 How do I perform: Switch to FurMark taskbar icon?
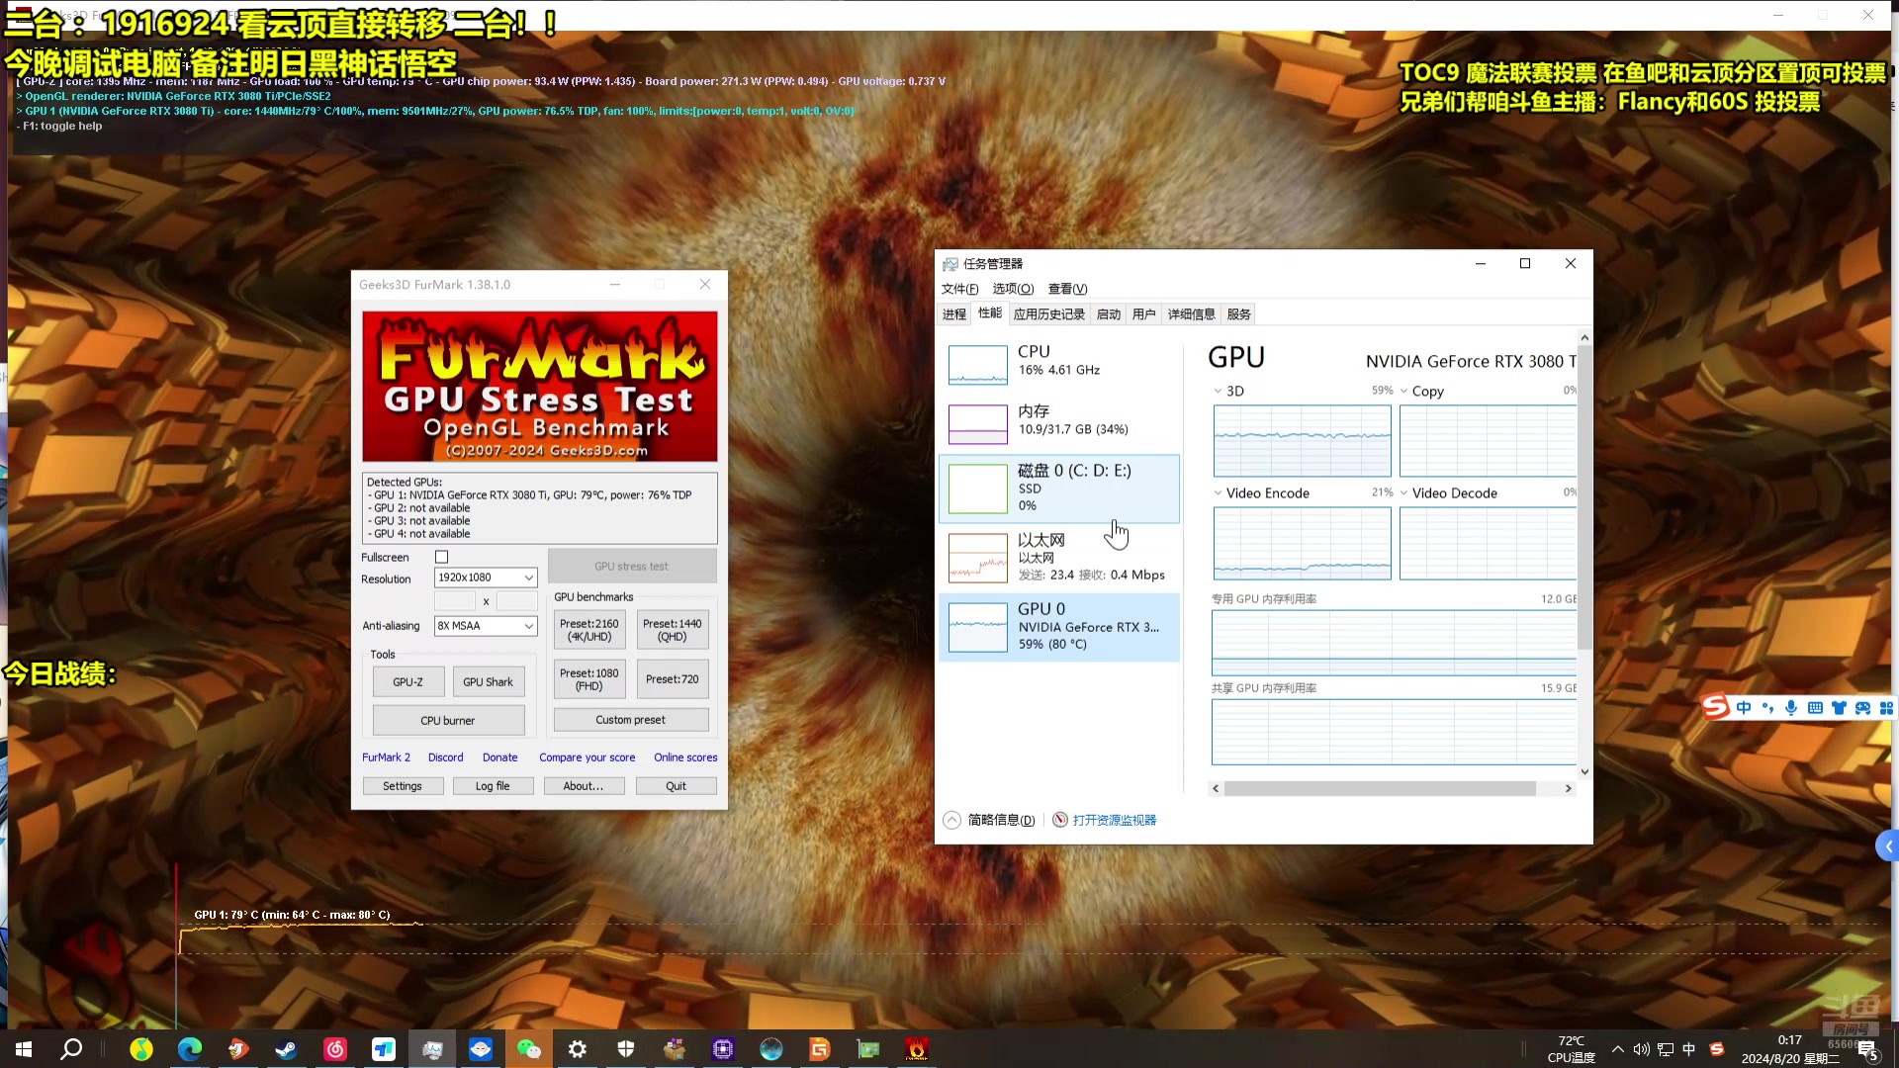tap(917, 1049)
